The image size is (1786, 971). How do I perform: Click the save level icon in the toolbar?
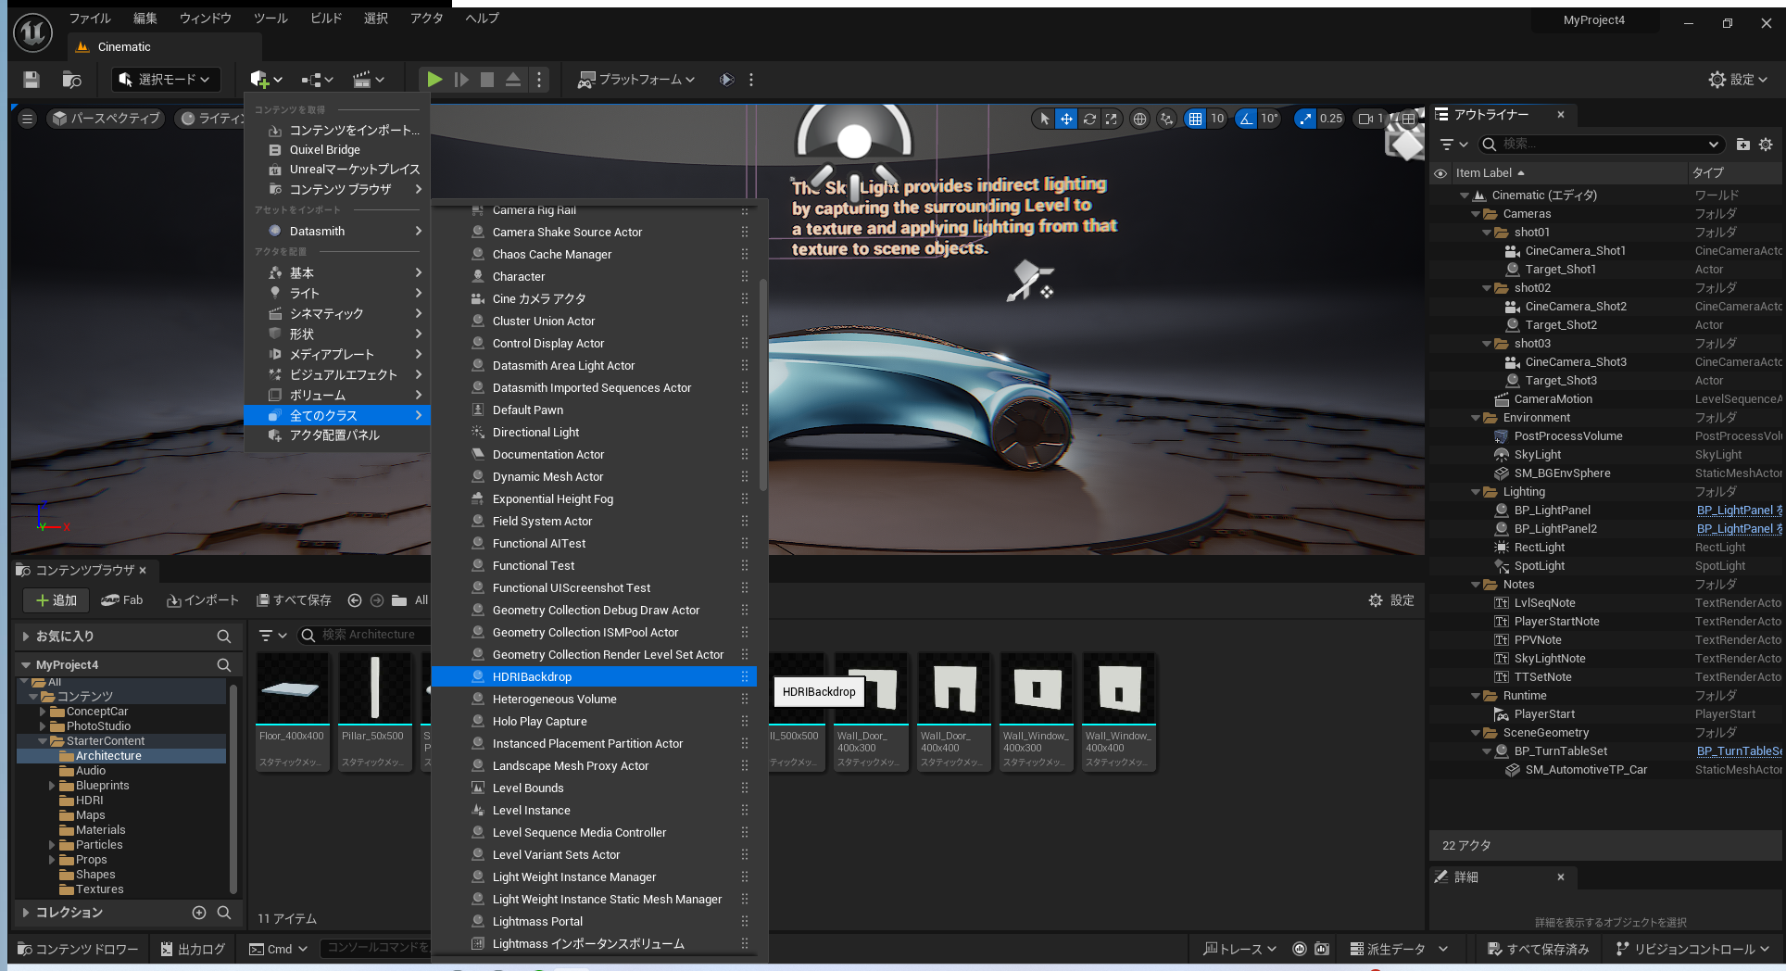point(31,80)
